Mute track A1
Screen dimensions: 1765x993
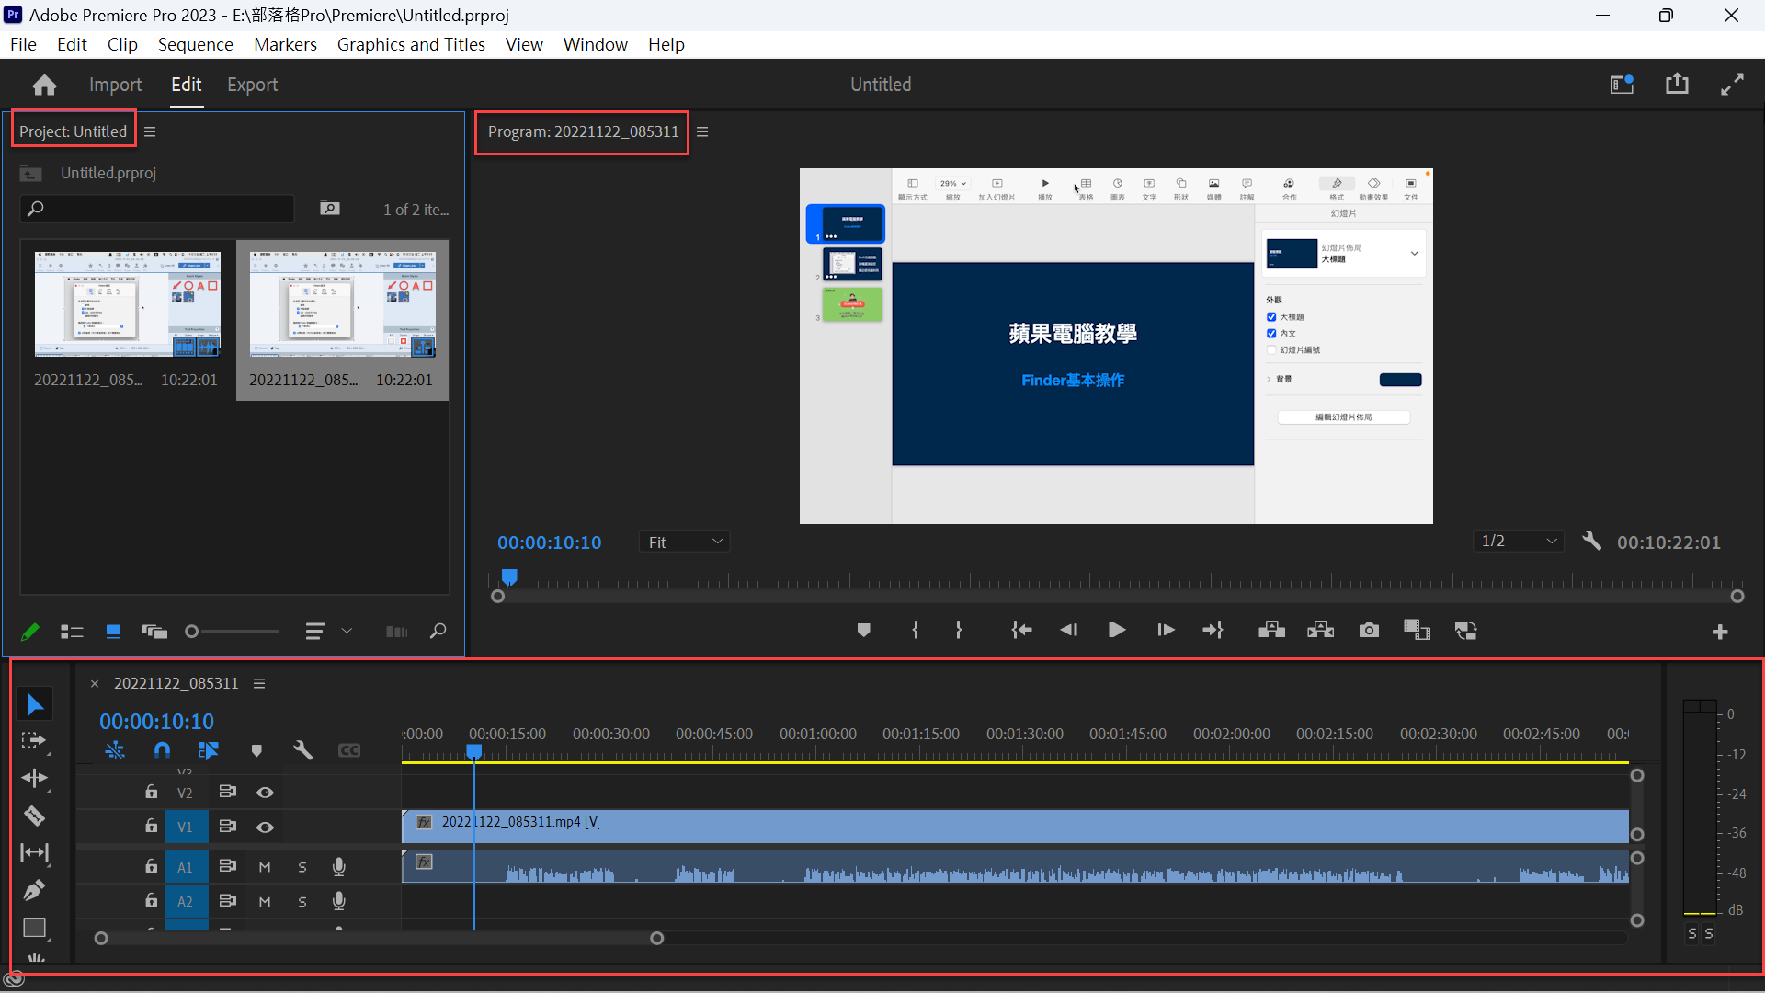pyautogui.click(x=265, y=867)
